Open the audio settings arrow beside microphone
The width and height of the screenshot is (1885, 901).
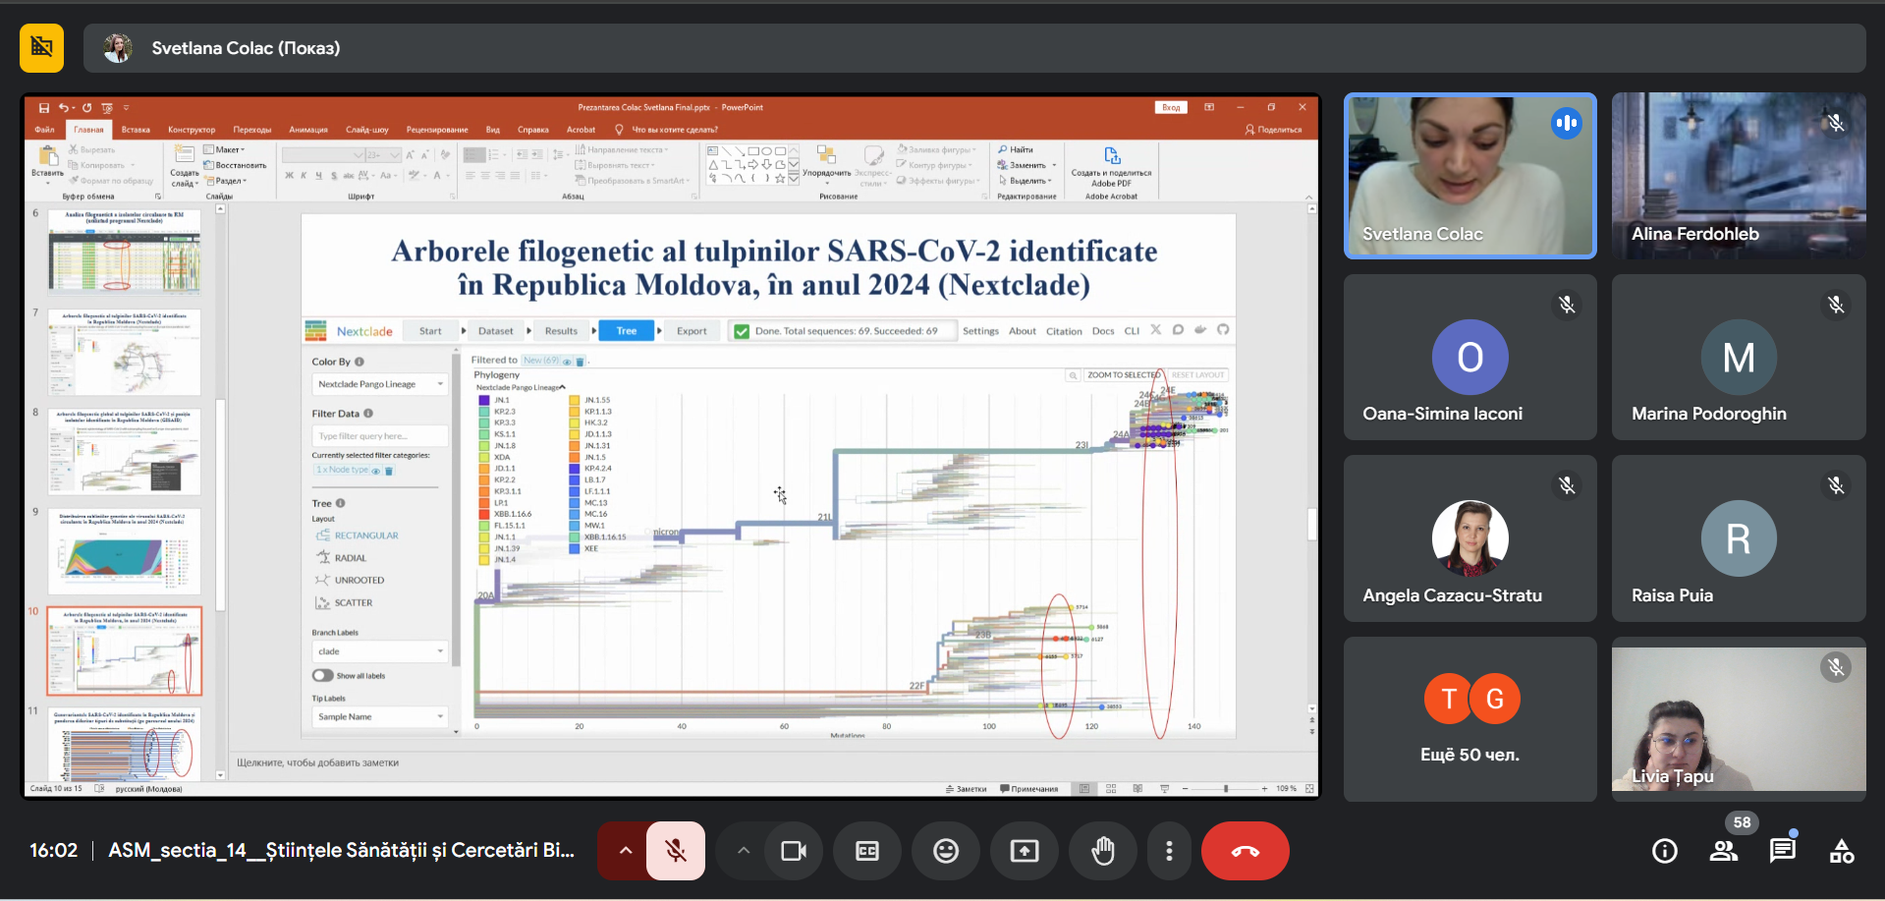625,851
